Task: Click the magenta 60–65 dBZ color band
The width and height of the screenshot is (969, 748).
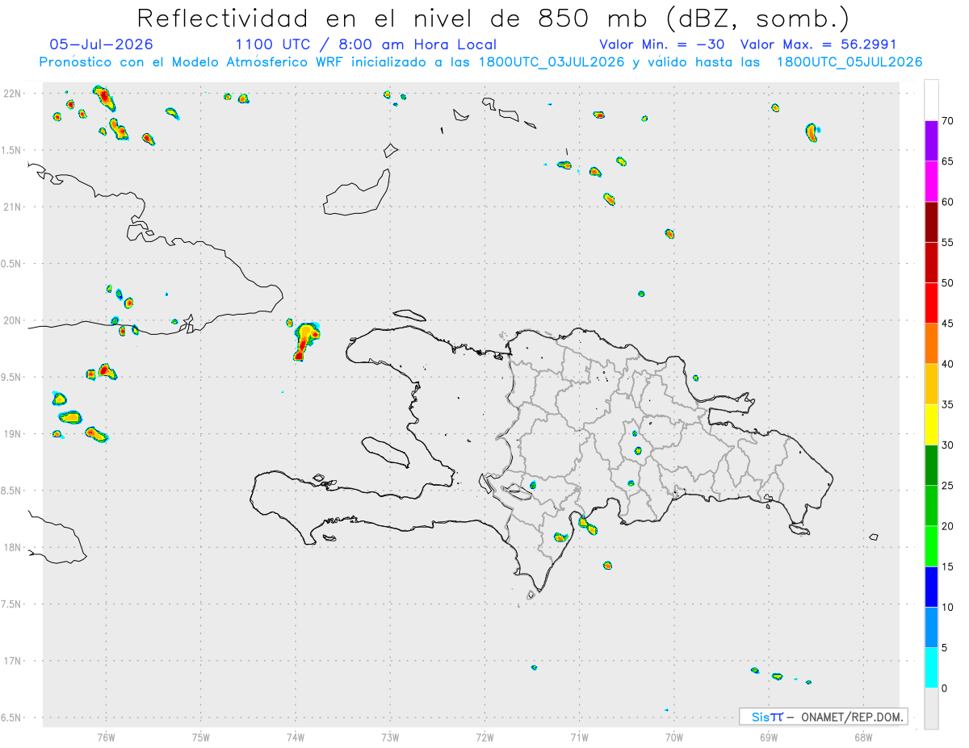Action: pyautogui.click(x=931, y=181)
